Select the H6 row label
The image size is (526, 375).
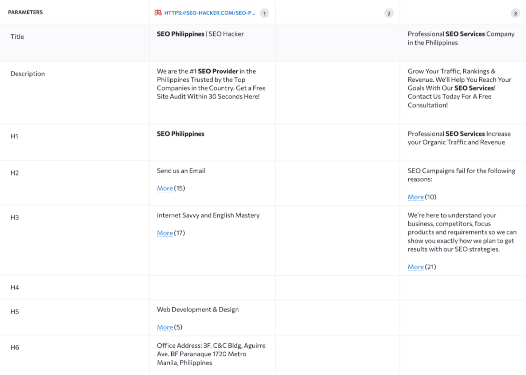click(15, 347)
